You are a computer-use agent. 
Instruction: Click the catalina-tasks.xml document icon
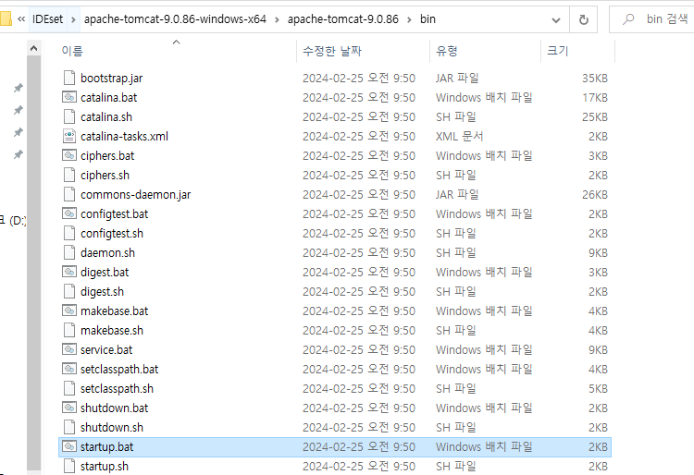tap(69, 136)
